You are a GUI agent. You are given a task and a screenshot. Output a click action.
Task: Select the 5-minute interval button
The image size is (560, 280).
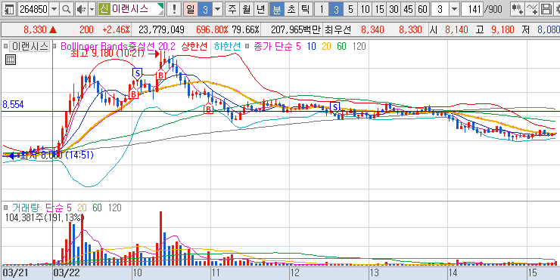pos(350,9)
